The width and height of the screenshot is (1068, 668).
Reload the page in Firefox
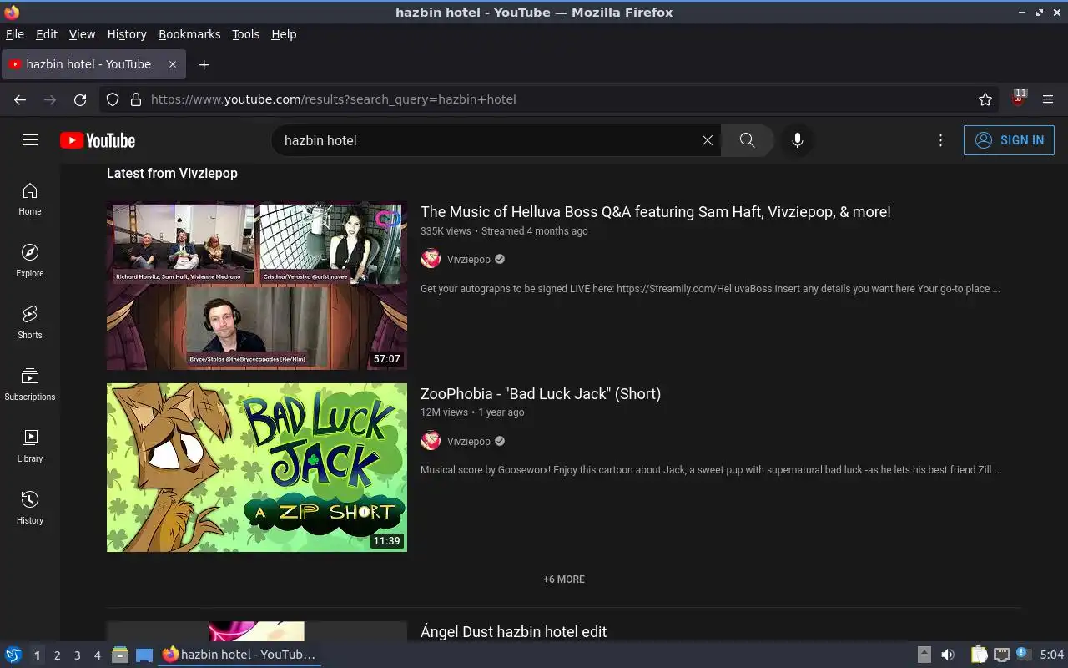pos(80,99)
